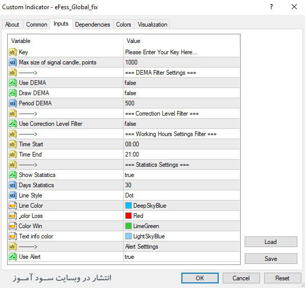Click the color icon beside Line Color
Screen dimensions: 305x288
click(x=12, y=206)
